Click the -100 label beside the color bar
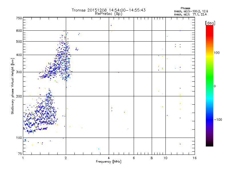Screen dimensions: 229x172 point(218,120)
